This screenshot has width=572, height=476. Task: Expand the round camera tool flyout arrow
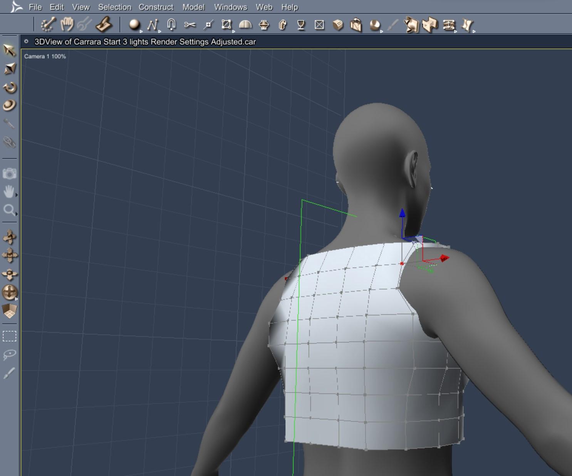click(x=17, y=299)
